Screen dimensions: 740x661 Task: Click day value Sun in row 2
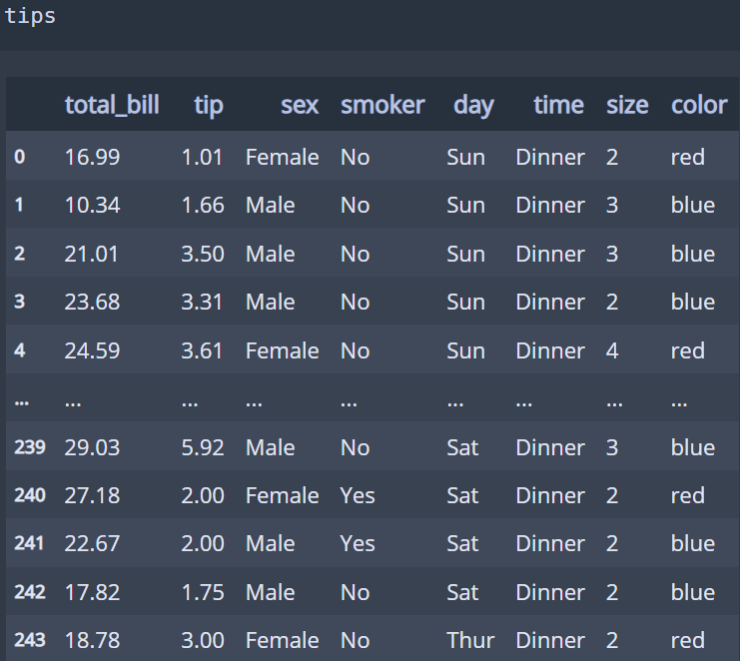tap(465, 254)
